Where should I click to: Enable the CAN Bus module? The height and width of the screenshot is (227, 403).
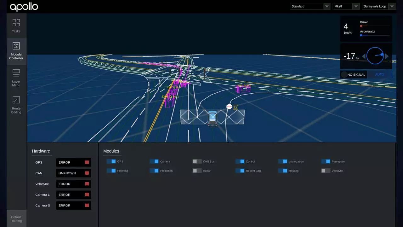(197, 161)
